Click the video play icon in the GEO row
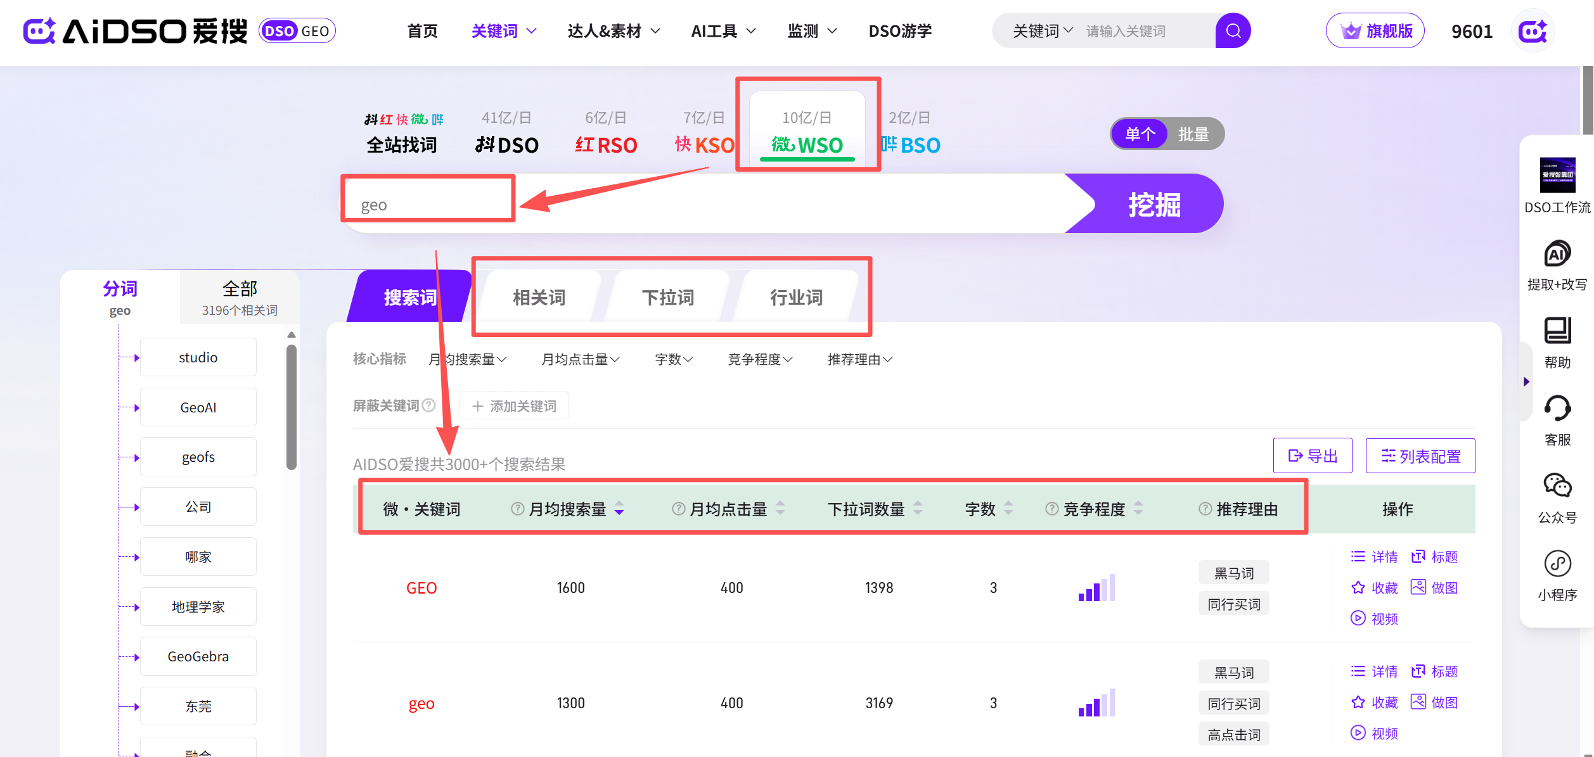1594x757 pixels. (x=1358, y=618)
